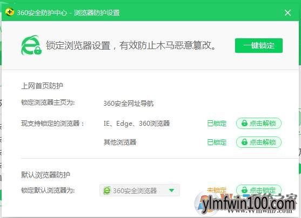Click the 未锁定 status label
301x218 pixels.
pos(217,190)
